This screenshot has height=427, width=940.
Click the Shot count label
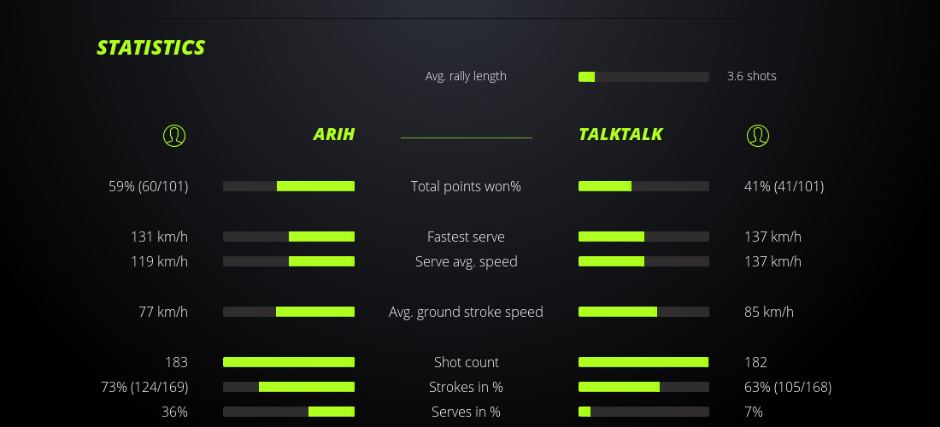pos(466,362)
